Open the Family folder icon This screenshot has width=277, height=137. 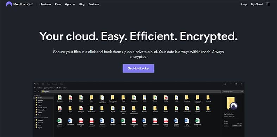tap(166, 97)
